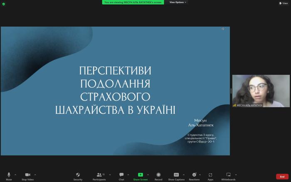Open the Reactions emoji menu
Viewport: 291px width, 182px height.
194,175
